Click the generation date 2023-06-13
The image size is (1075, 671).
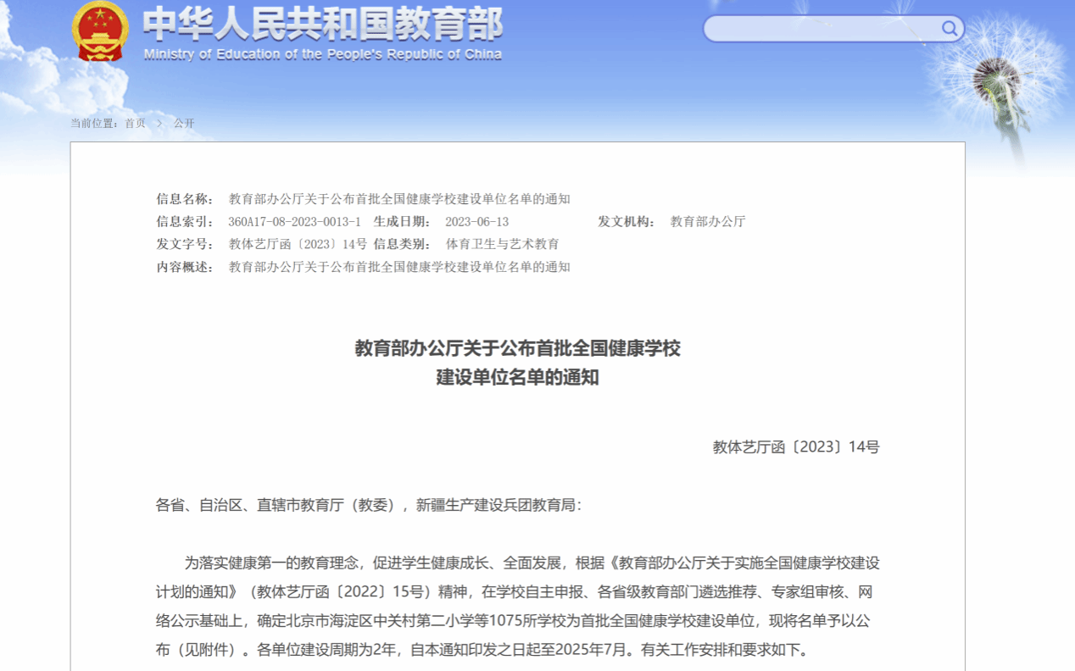(x=476, y=222)
